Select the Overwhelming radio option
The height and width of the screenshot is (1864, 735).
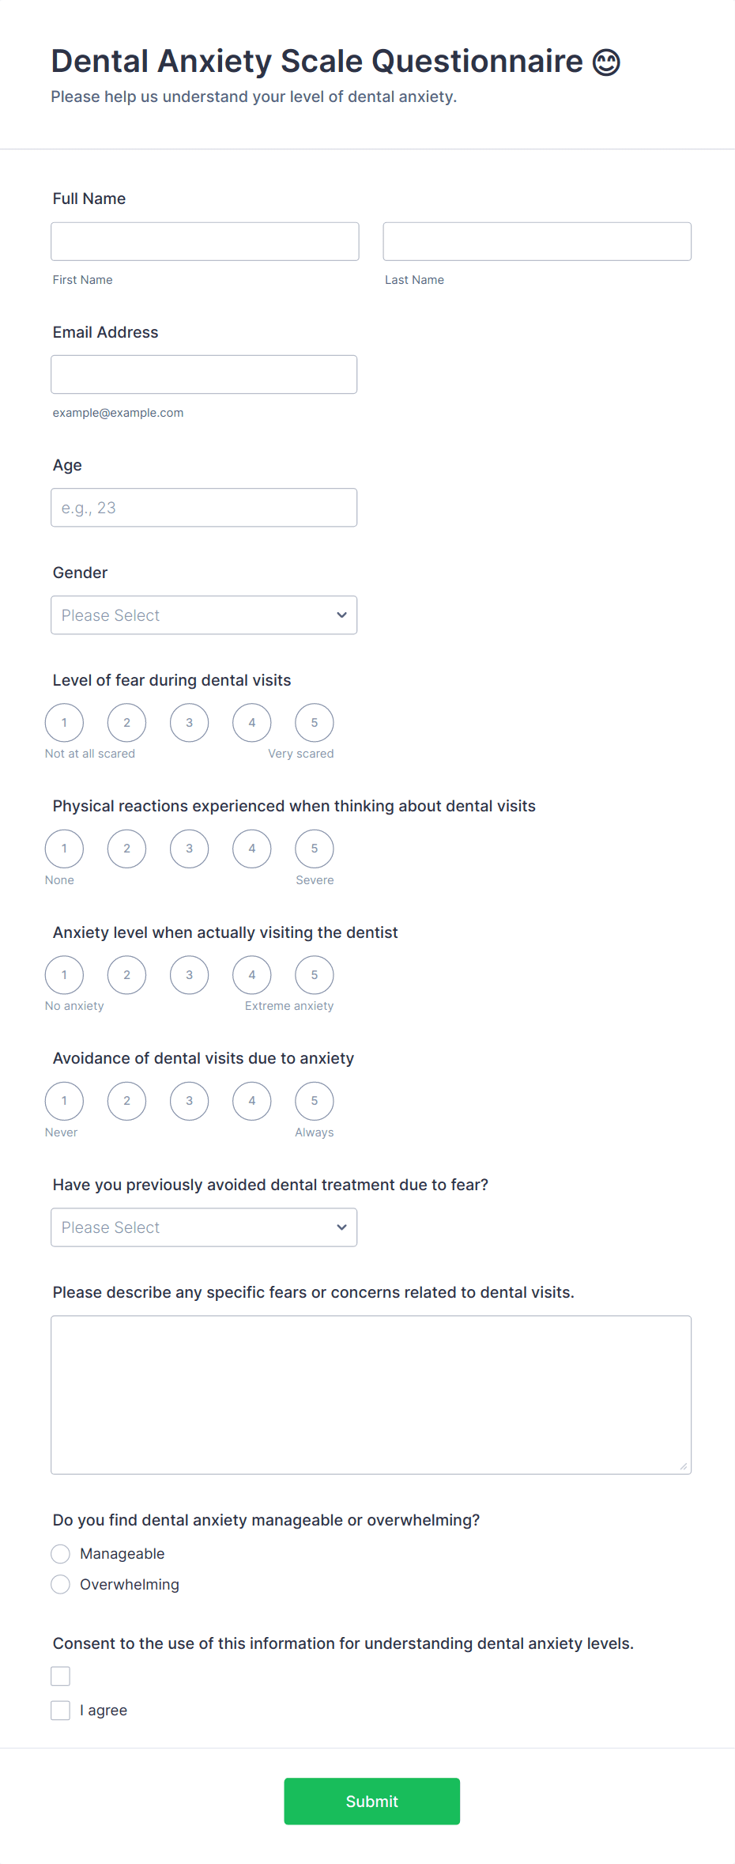tap(61, 1585)
